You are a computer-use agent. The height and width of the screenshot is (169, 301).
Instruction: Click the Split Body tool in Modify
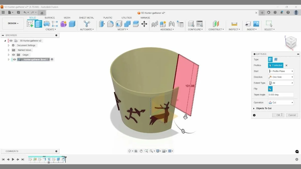(x=136, y=24)
